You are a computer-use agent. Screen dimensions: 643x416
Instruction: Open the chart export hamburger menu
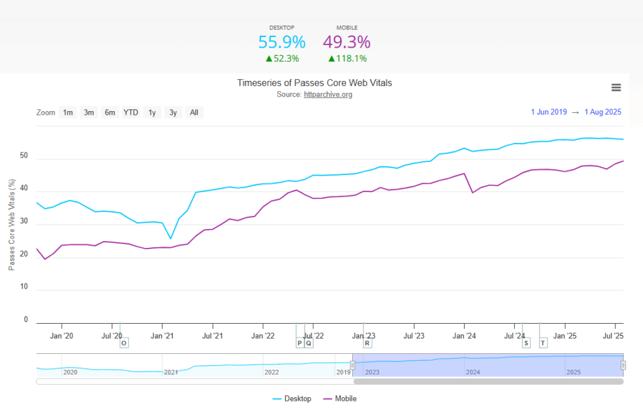(616, 87)
